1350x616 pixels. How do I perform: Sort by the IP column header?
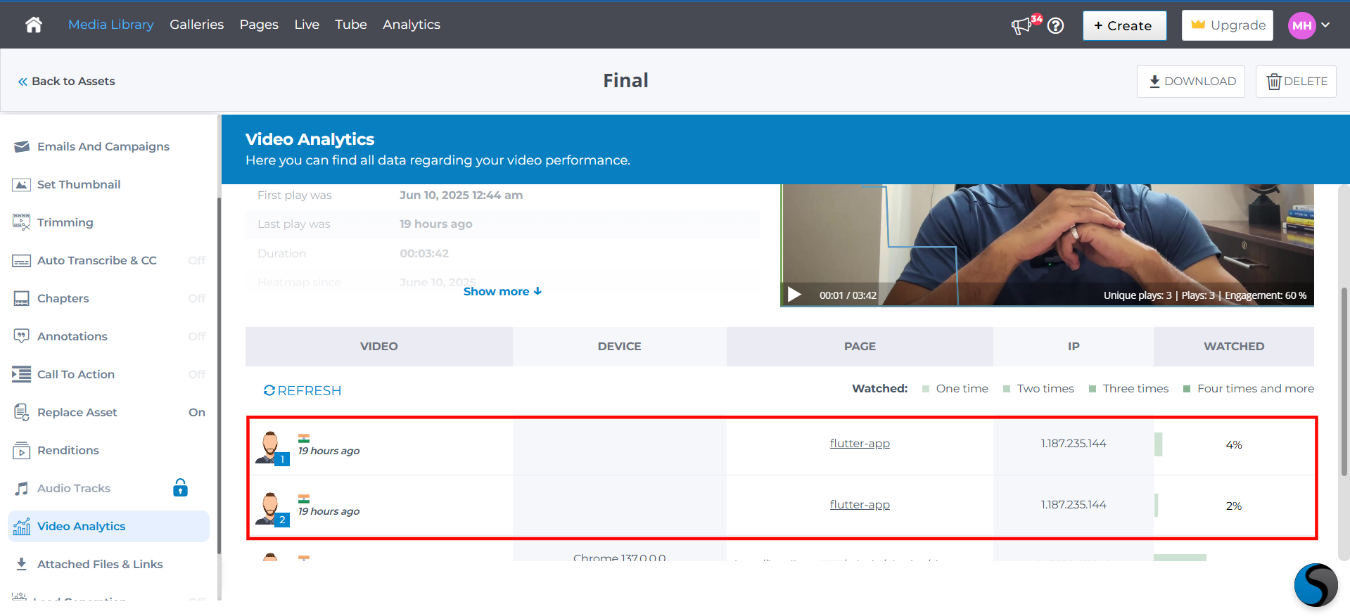[1074, 347]
